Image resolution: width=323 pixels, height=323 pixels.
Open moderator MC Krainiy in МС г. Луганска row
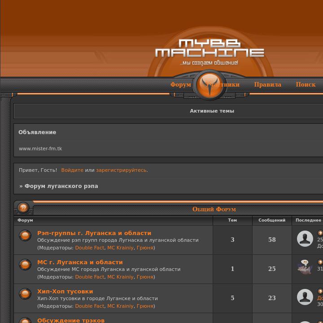pyautogui.click(x=120, y=277)
